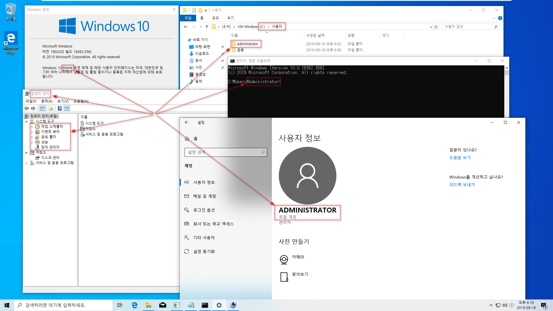Click volume icon in system tray
This screenshot has height=311, width=553.
pos(505,305)
